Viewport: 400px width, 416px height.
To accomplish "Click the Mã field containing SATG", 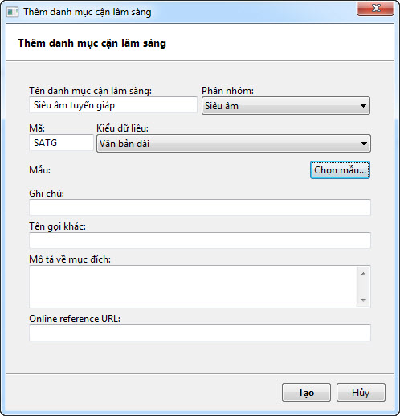I will 61,143.
